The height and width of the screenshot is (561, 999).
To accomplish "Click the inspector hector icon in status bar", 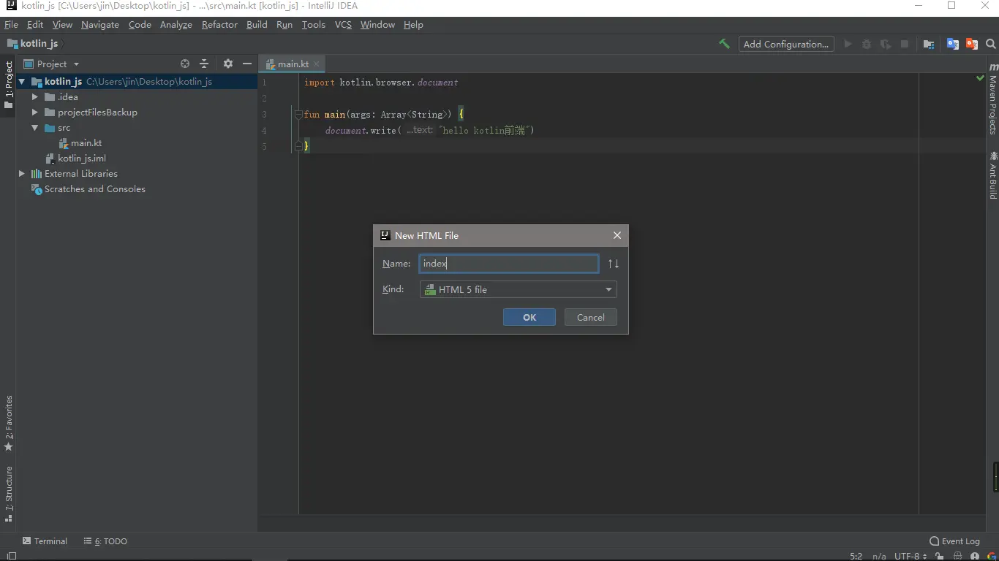I will pyautogui.click(x=958, y=557).
